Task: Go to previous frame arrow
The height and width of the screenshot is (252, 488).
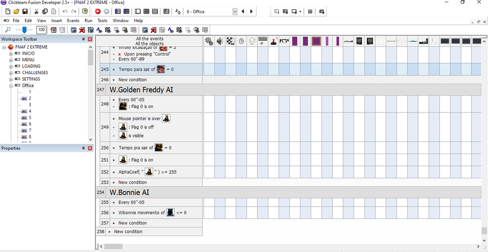Action: (x=243, y=11)
